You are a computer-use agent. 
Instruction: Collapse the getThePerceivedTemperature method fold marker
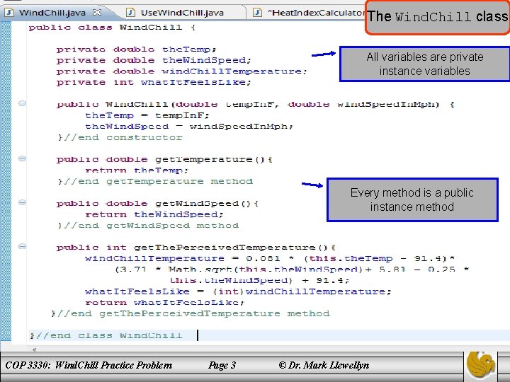tap(22, 247)
